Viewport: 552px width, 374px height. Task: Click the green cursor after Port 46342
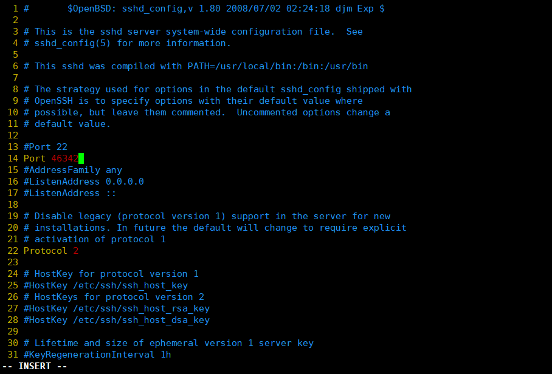coord(81,158)
